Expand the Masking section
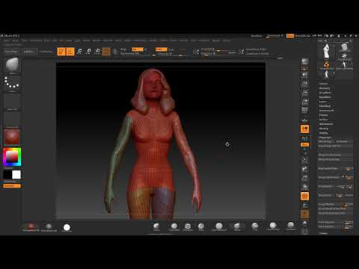Screen dimensions: 359x269 (324, 129)
